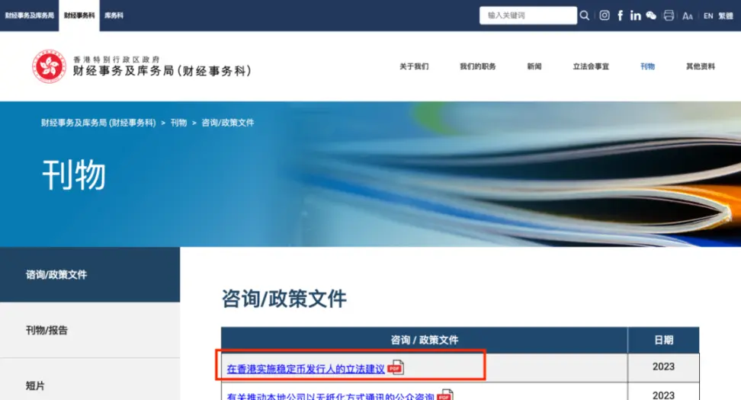The height and width of the screenshot is (400, 741).
Task: Open the 立法会事宜 navigation menu
Action: coord(591,66)
